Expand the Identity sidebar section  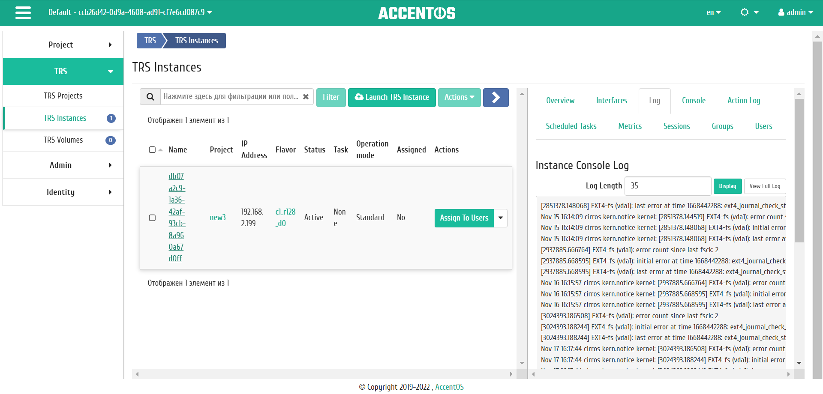click(63, 192)
